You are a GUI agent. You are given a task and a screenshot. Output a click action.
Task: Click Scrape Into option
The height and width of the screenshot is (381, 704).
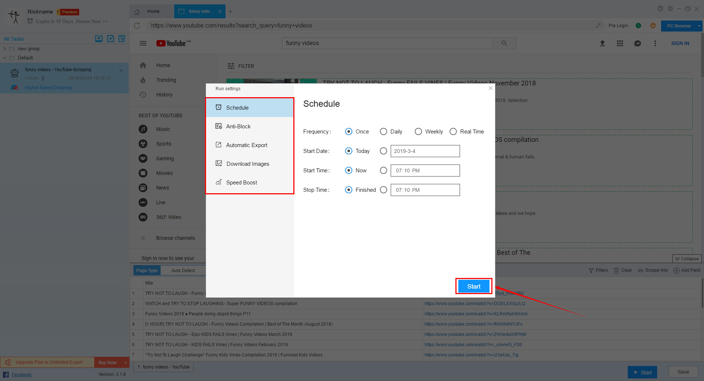click(653, 270)
